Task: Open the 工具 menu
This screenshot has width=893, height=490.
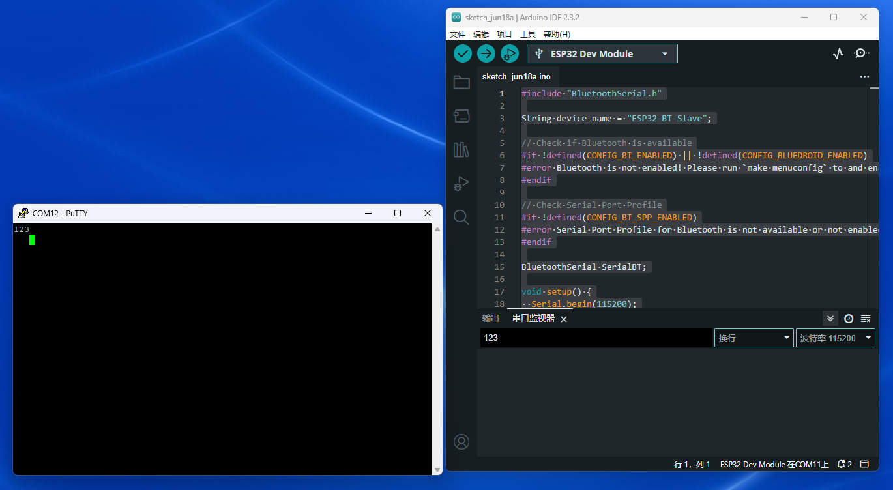Action: 528,34
